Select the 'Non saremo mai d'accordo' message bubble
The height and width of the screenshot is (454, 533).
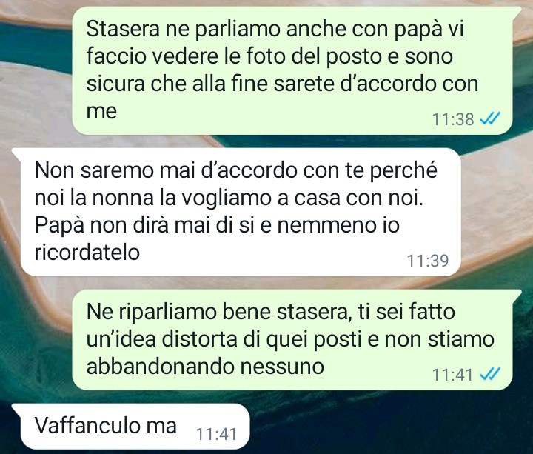click(x=238, y=212)
